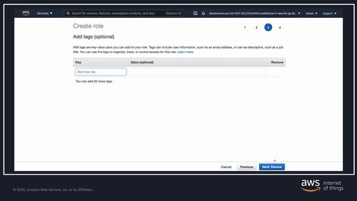Proceed with Next: Review button
The image size is (357, 201).
[x=272, y=167]
